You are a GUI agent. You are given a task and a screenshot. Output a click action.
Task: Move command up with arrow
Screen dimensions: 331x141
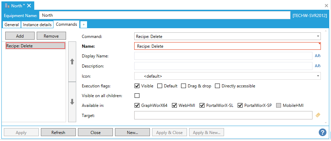pos(72,62)
